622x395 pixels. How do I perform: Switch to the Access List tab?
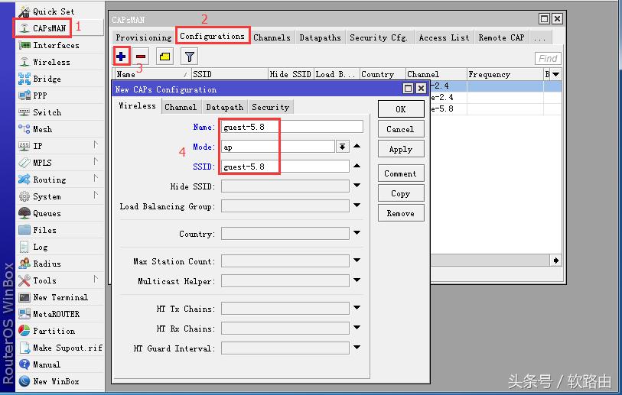coord(444,37)
